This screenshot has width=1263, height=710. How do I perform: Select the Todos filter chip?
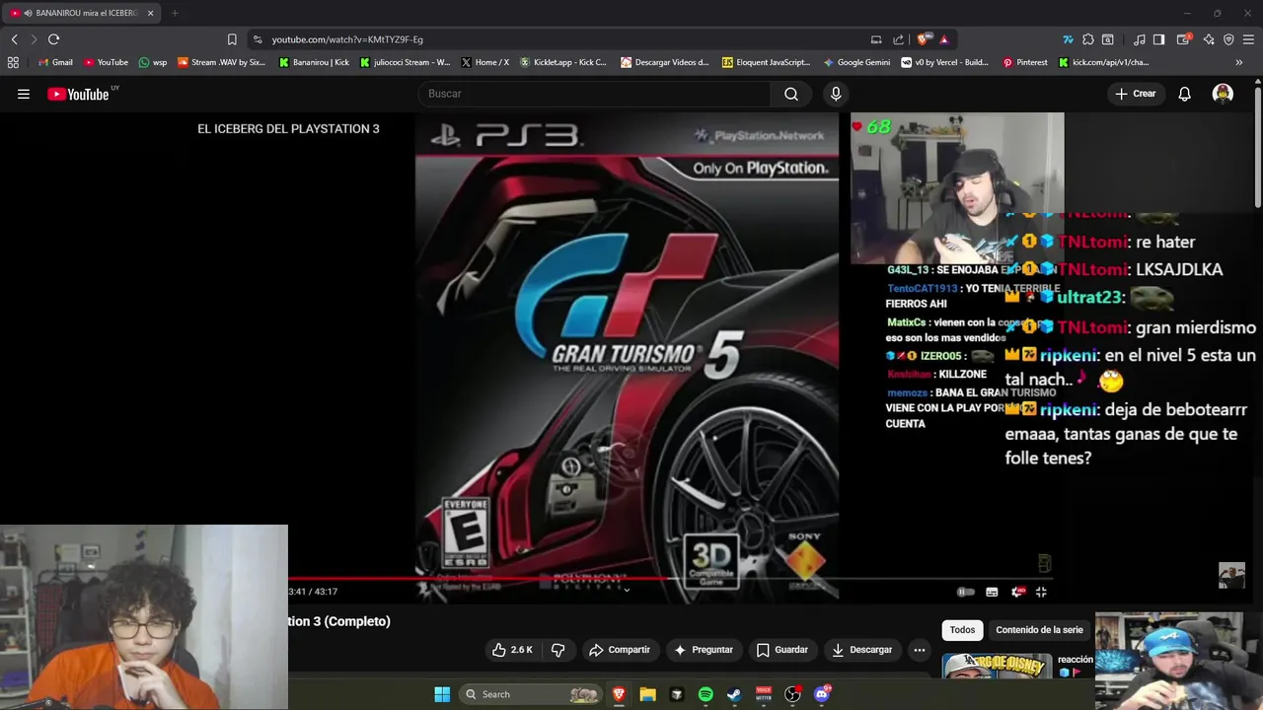pyautogui.click(x=962, y=630)
